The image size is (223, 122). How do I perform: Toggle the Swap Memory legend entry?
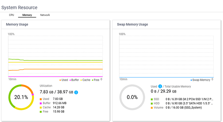point(200,80)
